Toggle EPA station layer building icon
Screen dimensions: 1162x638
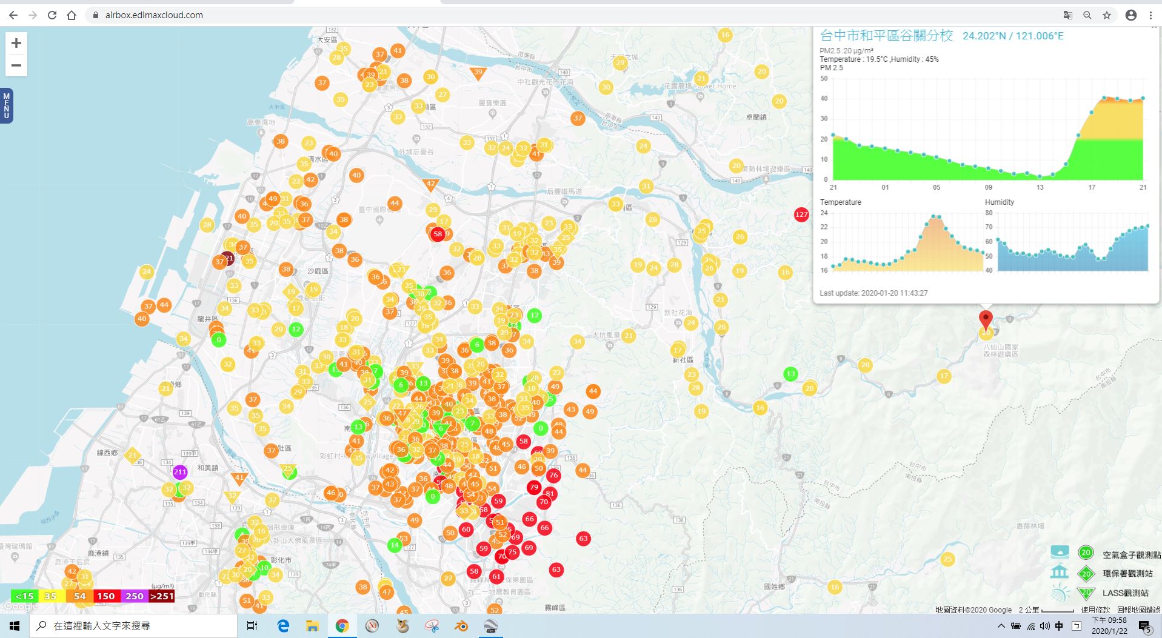[1060, 572]
